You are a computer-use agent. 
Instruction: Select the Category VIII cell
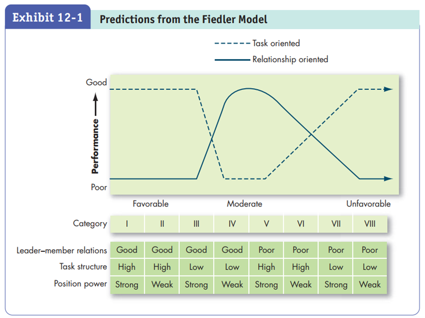[370, 224]
